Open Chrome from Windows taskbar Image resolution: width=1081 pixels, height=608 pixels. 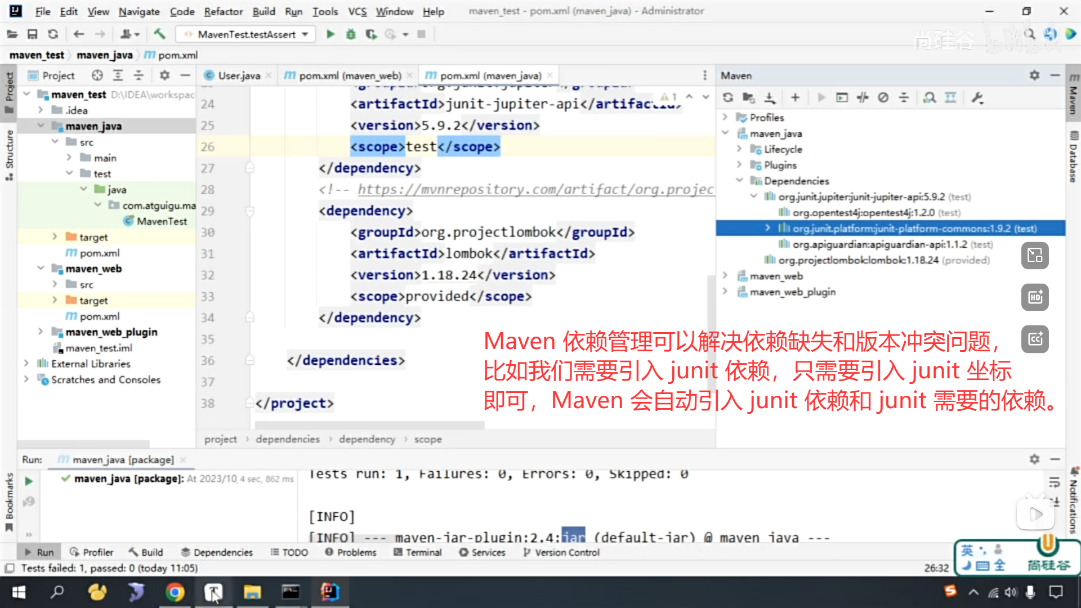(175, 592)
